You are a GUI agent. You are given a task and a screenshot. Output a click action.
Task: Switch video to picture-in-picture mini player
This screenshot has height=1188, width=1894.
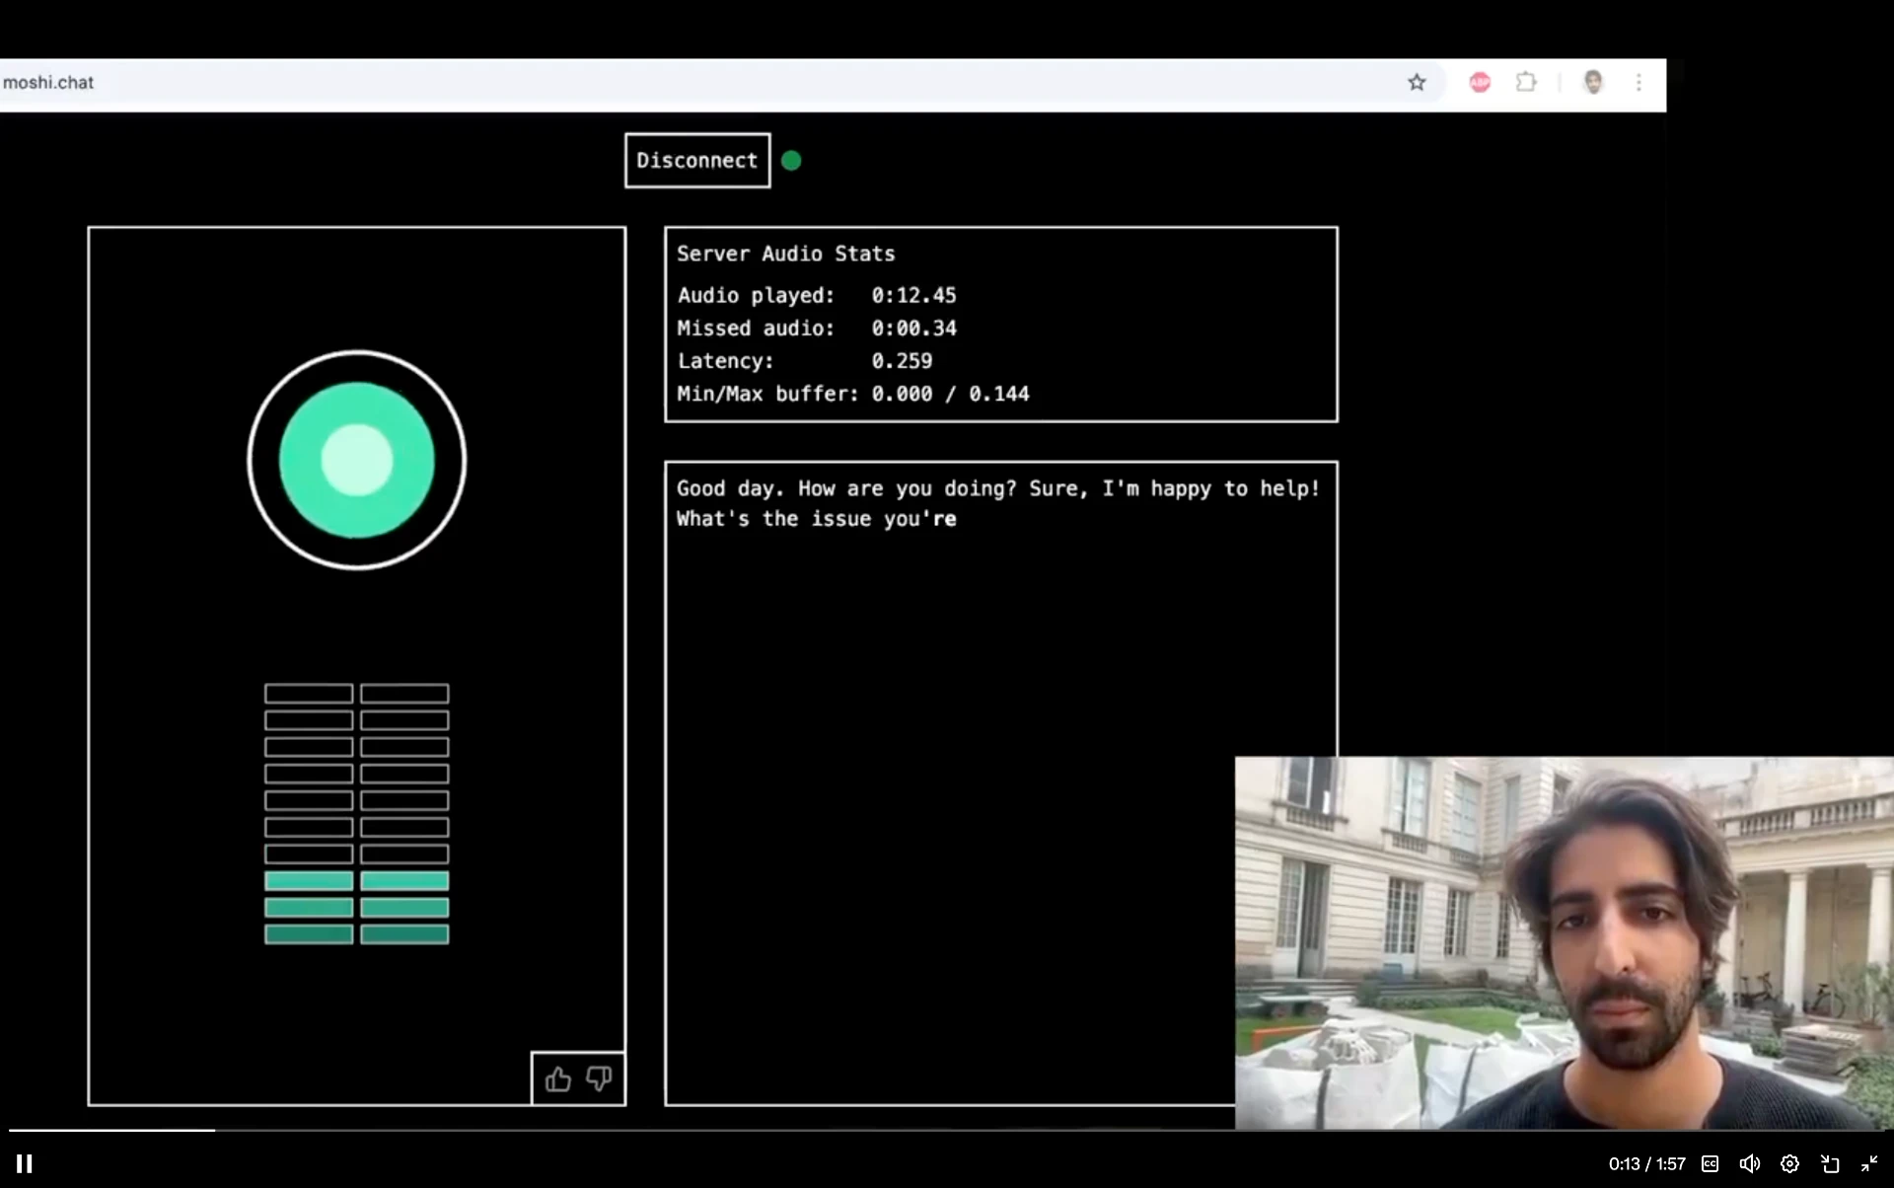(1830, 1164)
